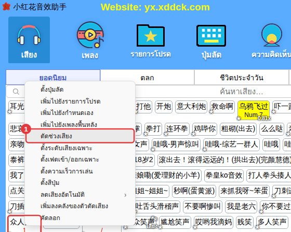
Task: Play the 不要啊惨叫 sound button
Action: (203, 207)
